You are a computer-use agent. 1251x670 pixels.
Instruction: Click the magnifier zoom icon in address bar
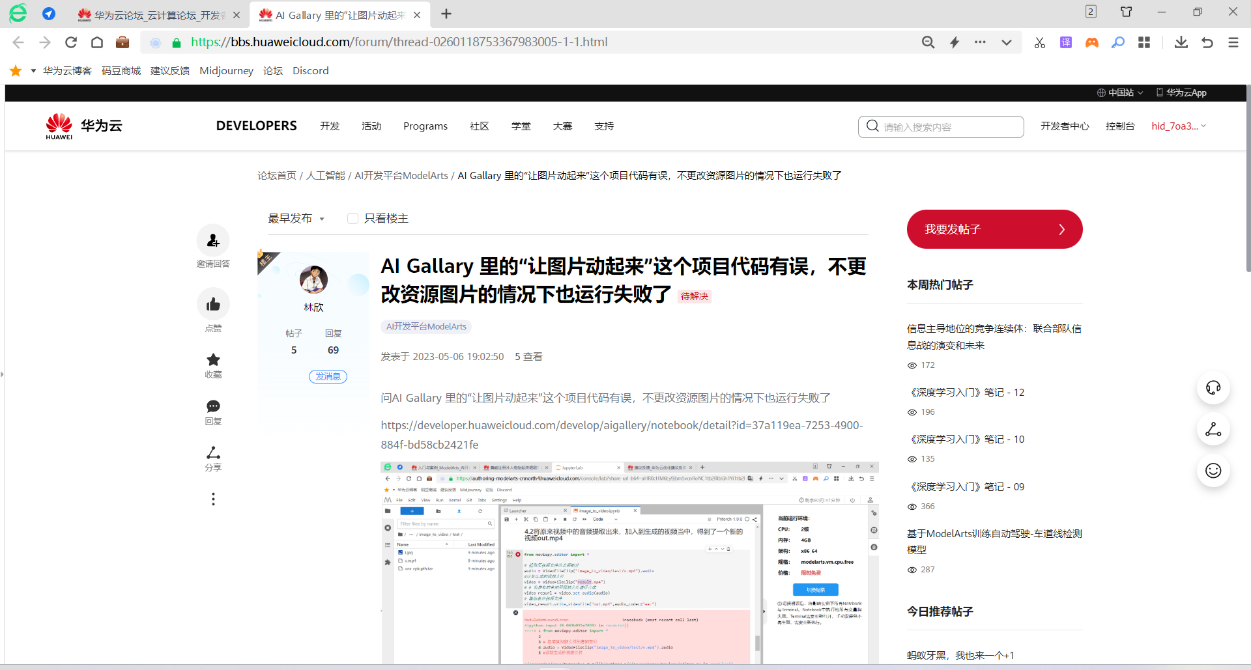point(928,42)
